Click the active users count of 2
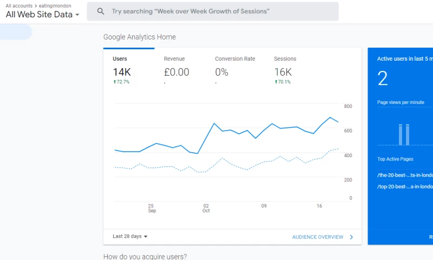Screen dimensions: 433x260 click(383, 79)
